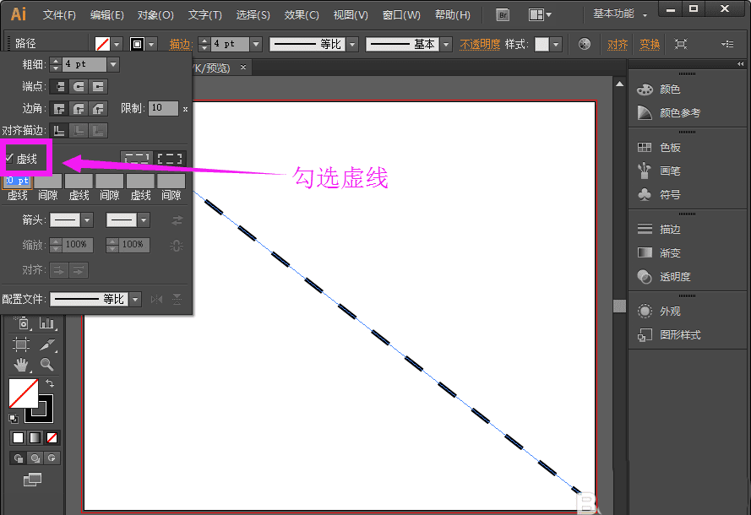Open 配置文件 profile dropdown
The width and height of the screenshot is (751, 515).
135,299
